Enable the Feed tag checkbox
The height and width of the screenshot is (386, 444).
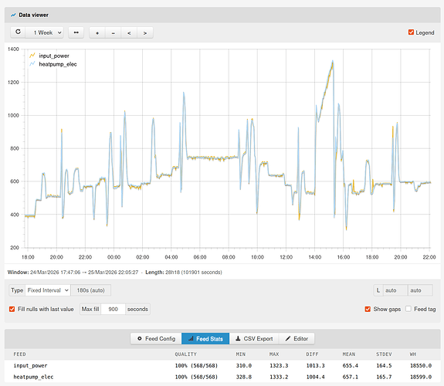(x=408, y=309)
